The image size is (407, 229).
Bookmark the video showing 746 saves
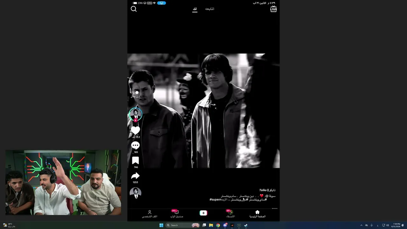pyautogui.click(x=135, y=161)
